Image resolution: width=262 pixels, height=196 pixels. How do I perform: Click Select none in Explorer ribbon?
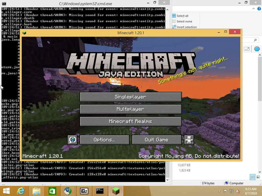pyautogui.click(x=182, y=21)
